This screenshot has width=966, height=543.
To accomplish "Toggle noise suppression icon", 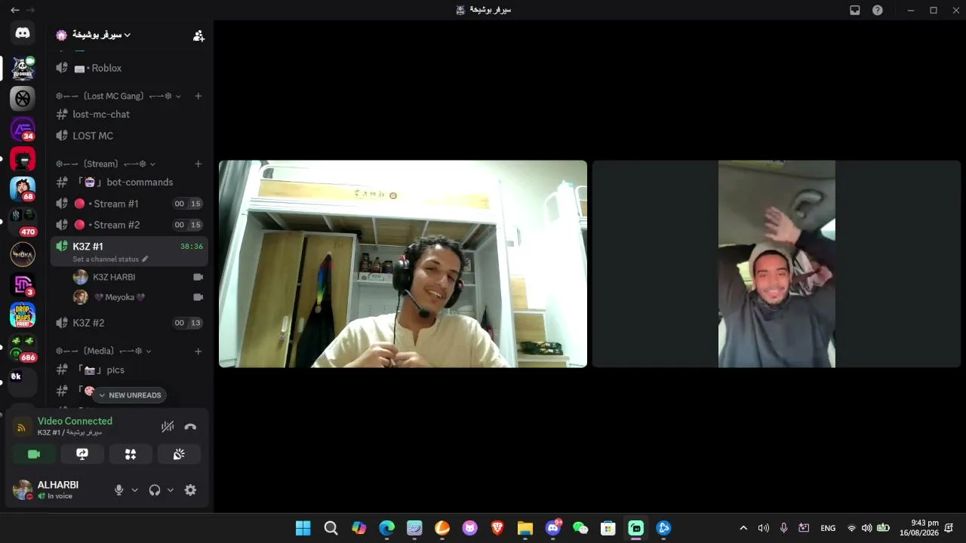I will (x=168, y=427).
